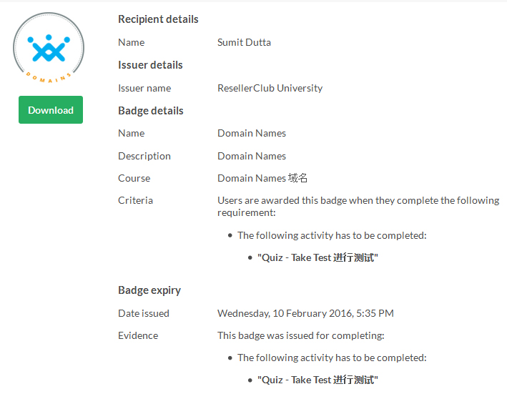The width and height of the screenshot is (507, 399).
Task: Click the Badge details heading
Action: (150, 111)
